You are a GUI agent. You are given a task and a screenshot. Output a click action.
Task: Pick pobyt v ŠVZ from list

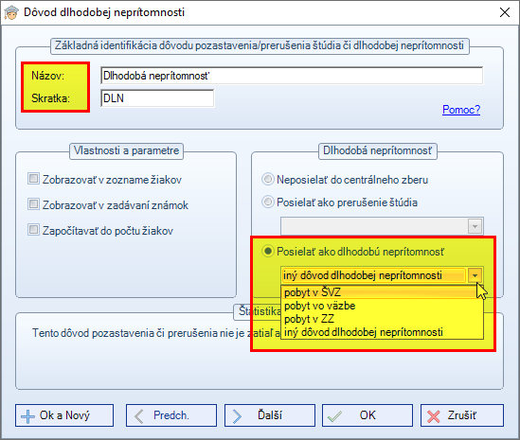[x=382, y=292]
